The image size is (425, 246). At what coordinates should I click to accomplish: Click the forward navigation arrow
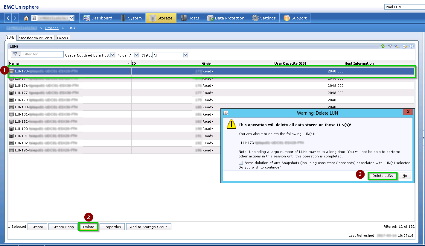[15, 18]
